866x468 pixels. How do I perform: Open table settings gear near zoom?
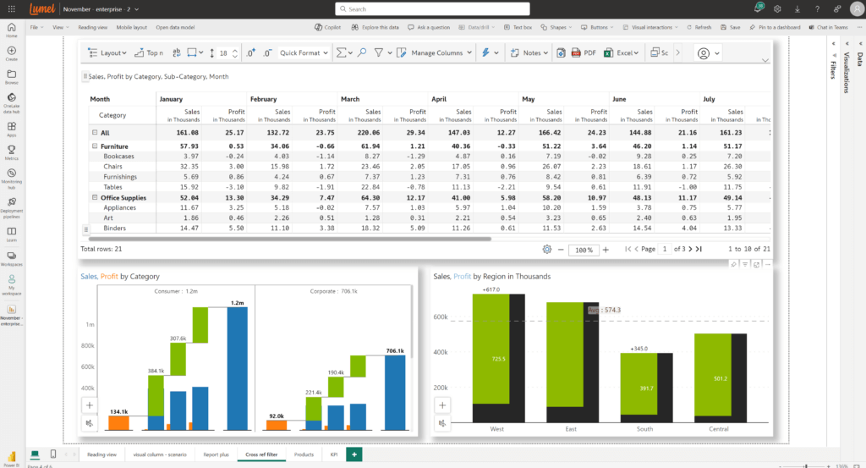[x=547, y=249]
